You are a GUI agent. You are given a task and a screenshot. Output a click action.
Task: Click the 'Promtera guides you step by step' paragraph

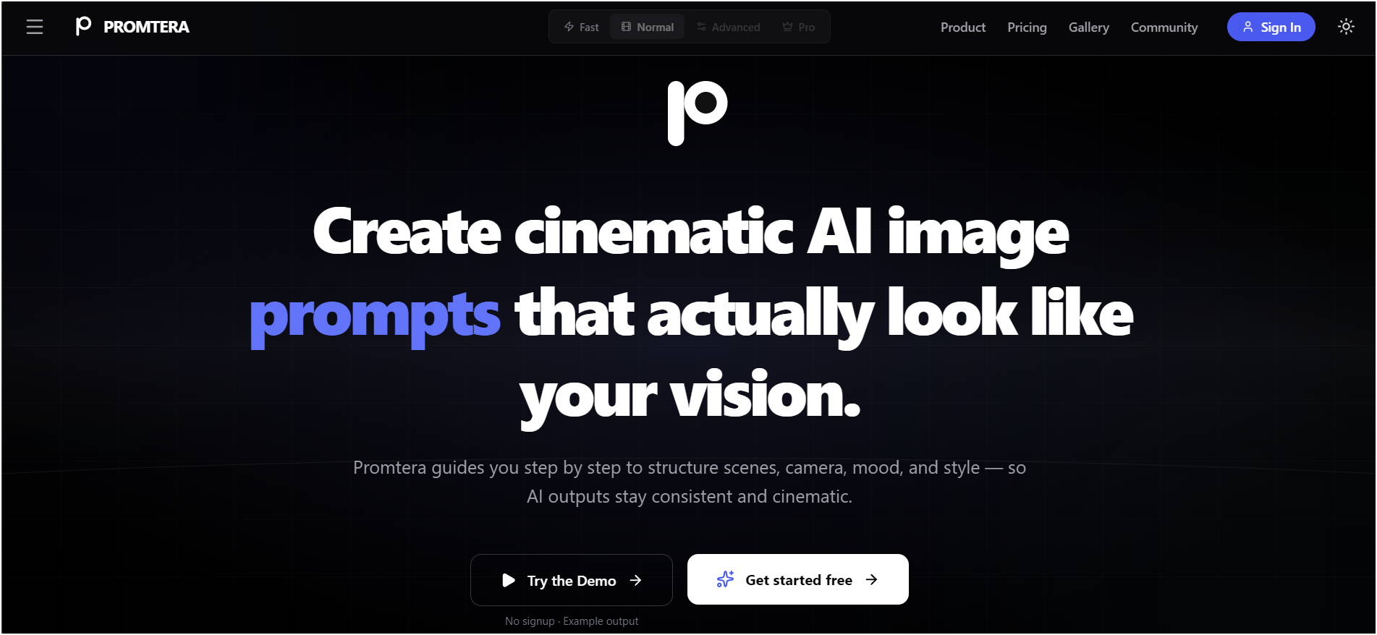(689, 482)
